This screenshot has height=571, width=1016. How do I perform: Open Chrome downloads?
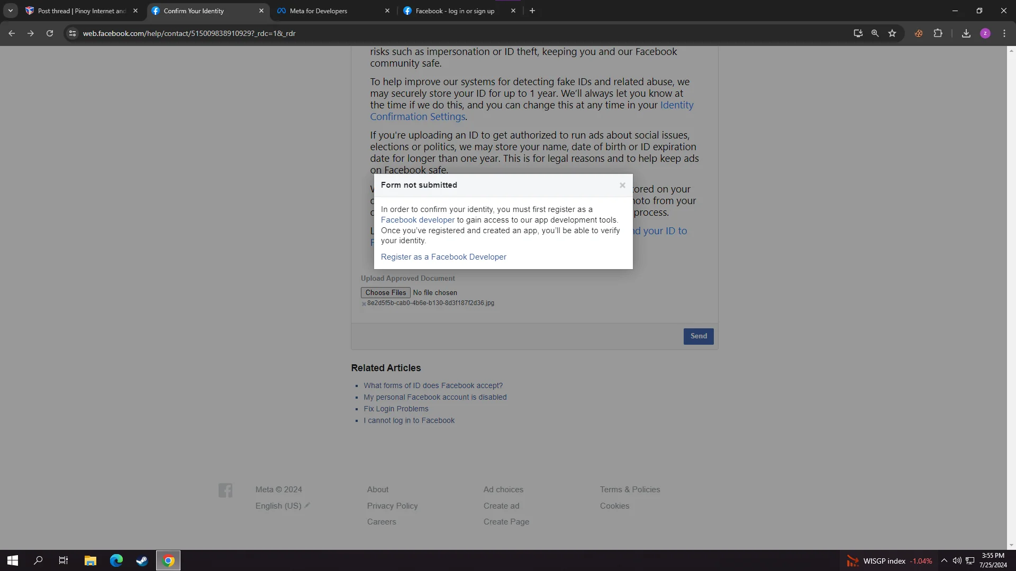click(x=966, y=33)
